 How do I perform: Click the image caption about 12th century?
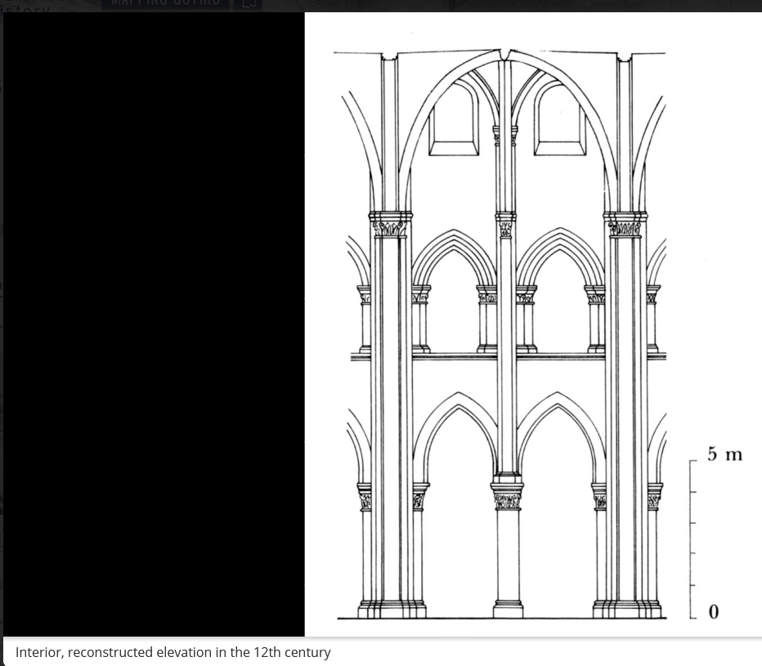coord(173,652)
